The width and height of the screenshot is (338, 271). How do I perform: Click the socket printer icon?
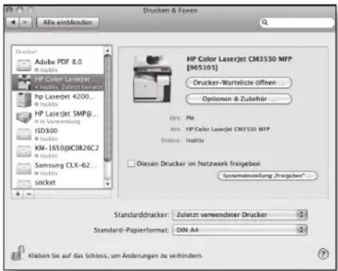click(x=24, y=184)
